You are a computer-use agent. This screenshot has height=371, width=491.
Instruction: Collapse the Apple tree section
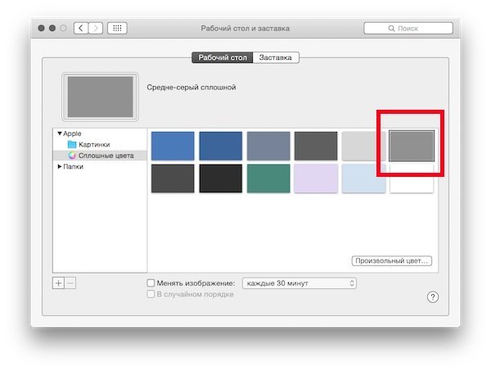click(60, 133)
